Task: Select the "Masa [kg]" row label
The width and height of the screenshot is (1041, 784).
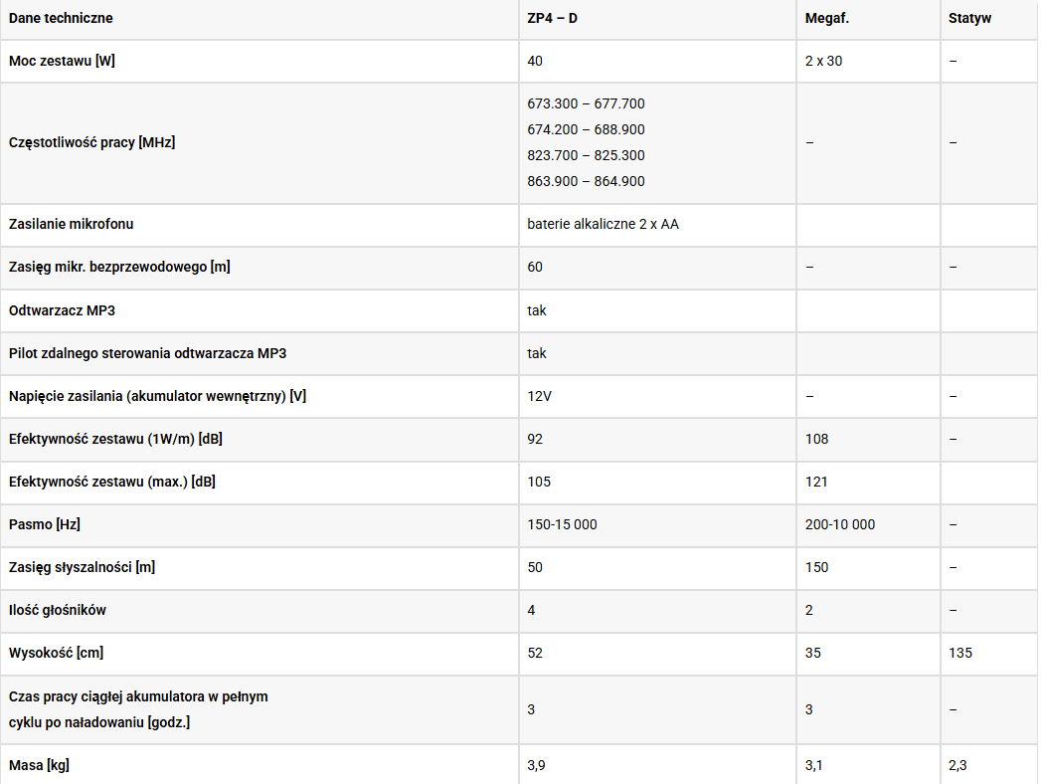Action: tap(39, 765)
